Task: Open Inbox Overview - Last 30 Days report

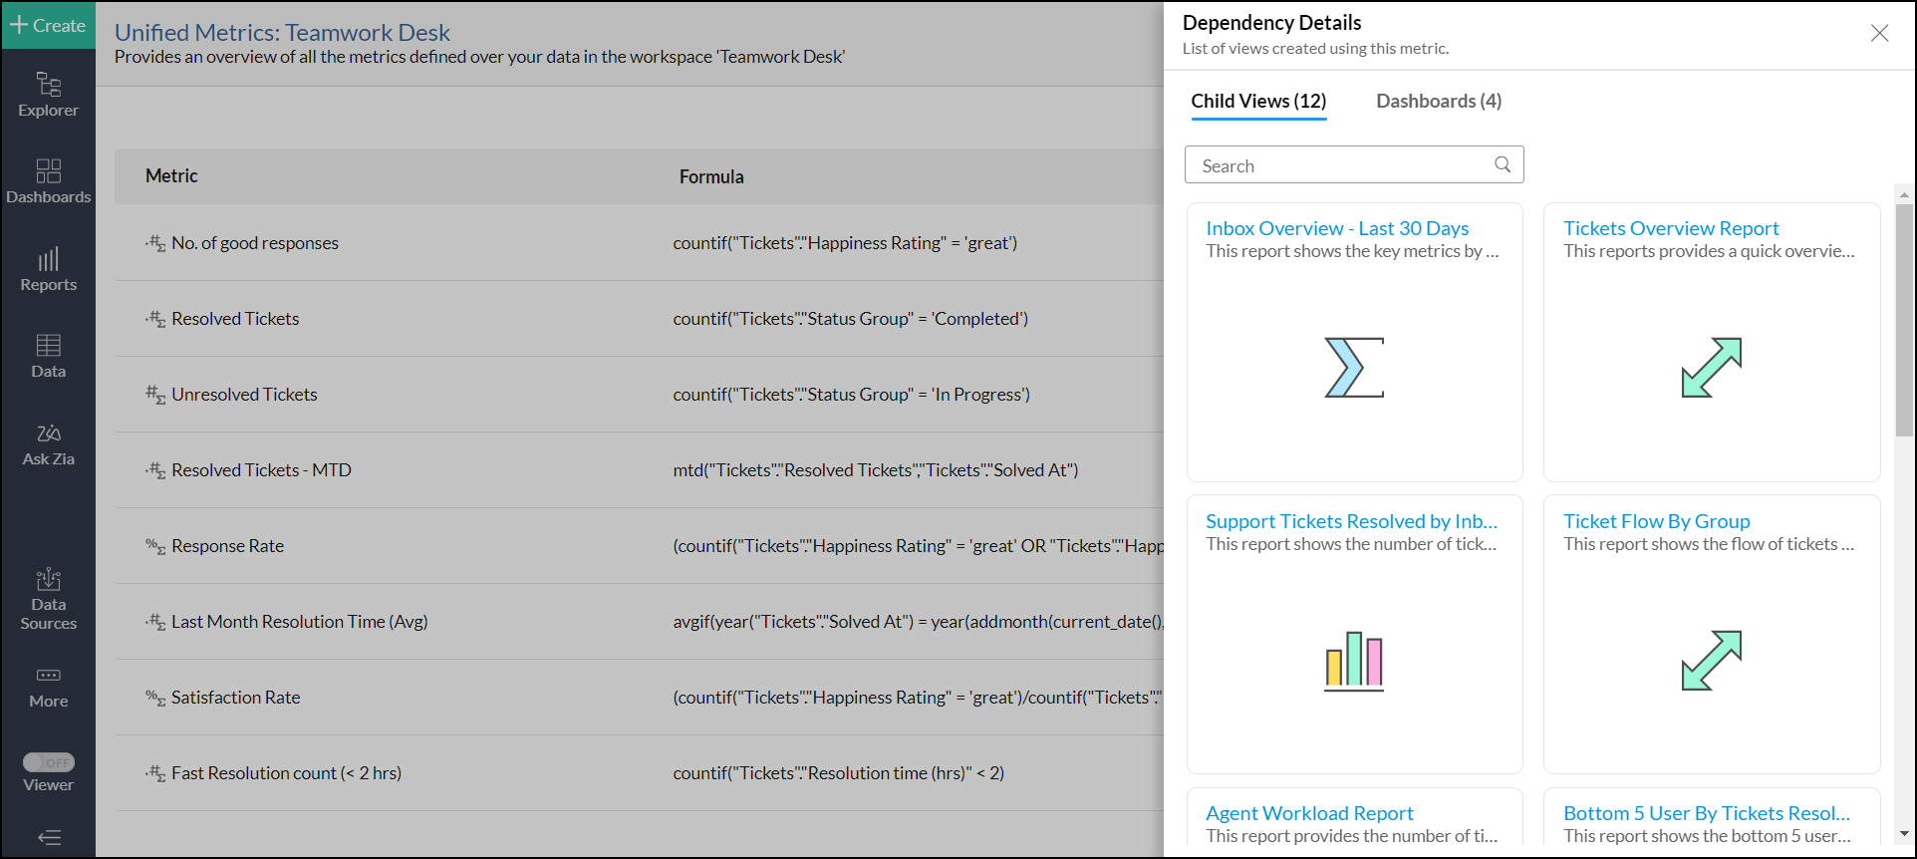Action: 1336,228
